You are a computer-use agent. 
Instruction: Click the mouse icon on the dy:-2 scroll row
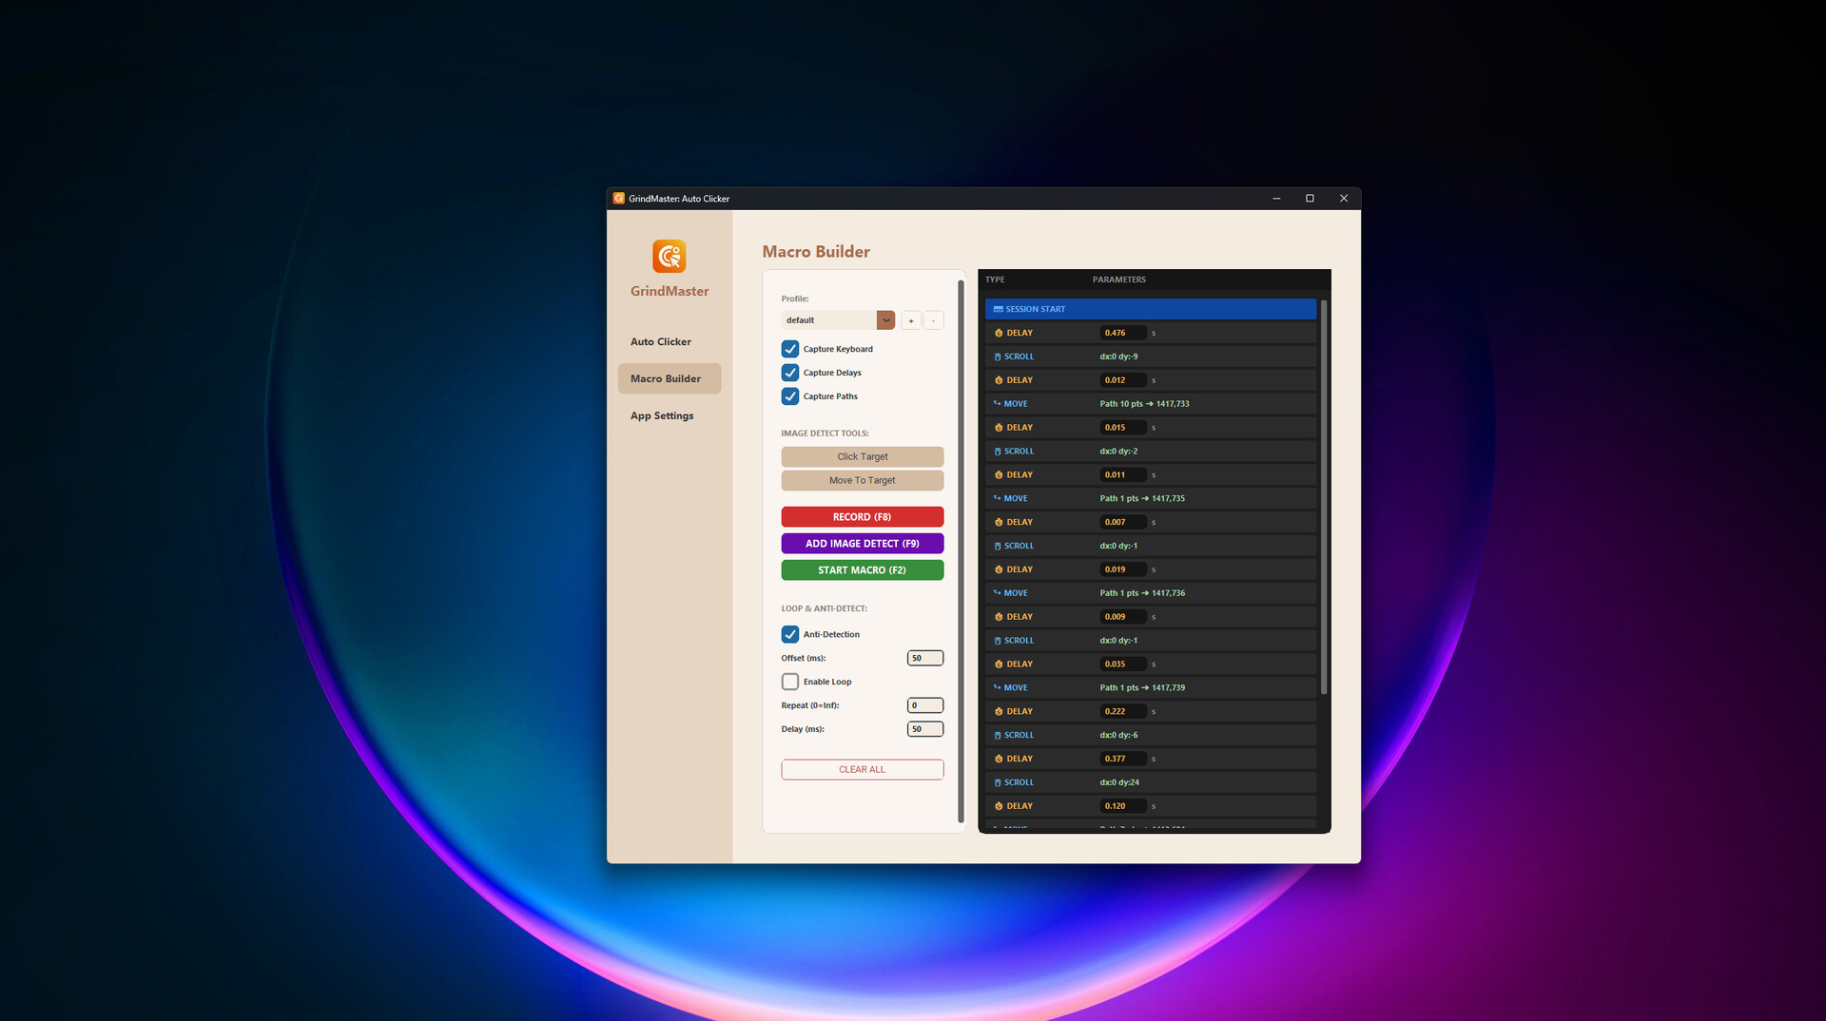tap(998, 452)
